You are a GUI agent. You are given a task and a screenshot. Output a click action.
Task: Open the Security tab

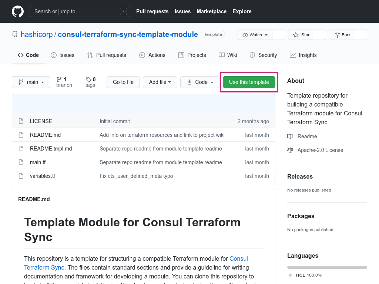point(263,55)
